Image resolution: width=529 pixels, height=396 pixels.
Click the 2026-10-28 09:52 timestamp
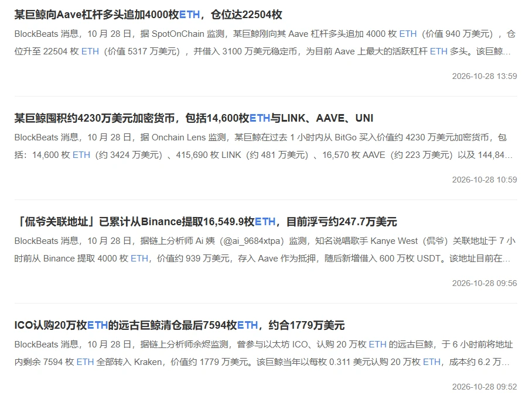point(484,387)
